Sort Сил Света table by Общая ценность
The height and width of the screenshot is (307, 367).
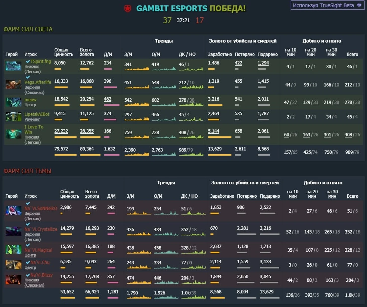(x=64, y=52)
